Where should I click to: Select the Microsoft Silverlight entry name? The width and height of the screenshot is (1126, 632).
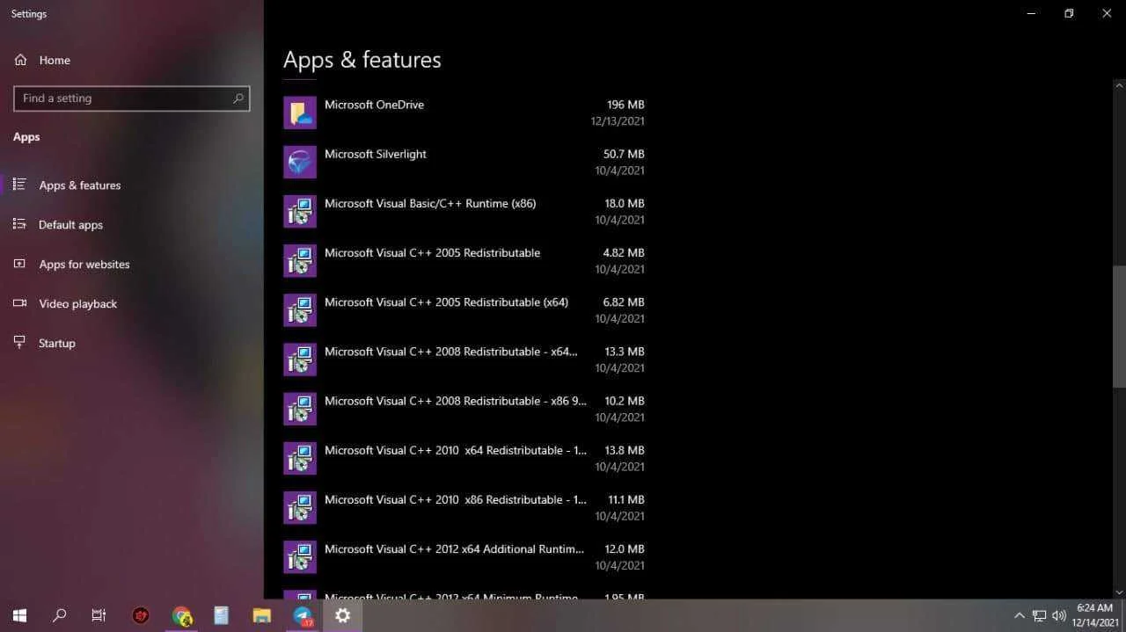pyautogui.click(x=376, y=154)
